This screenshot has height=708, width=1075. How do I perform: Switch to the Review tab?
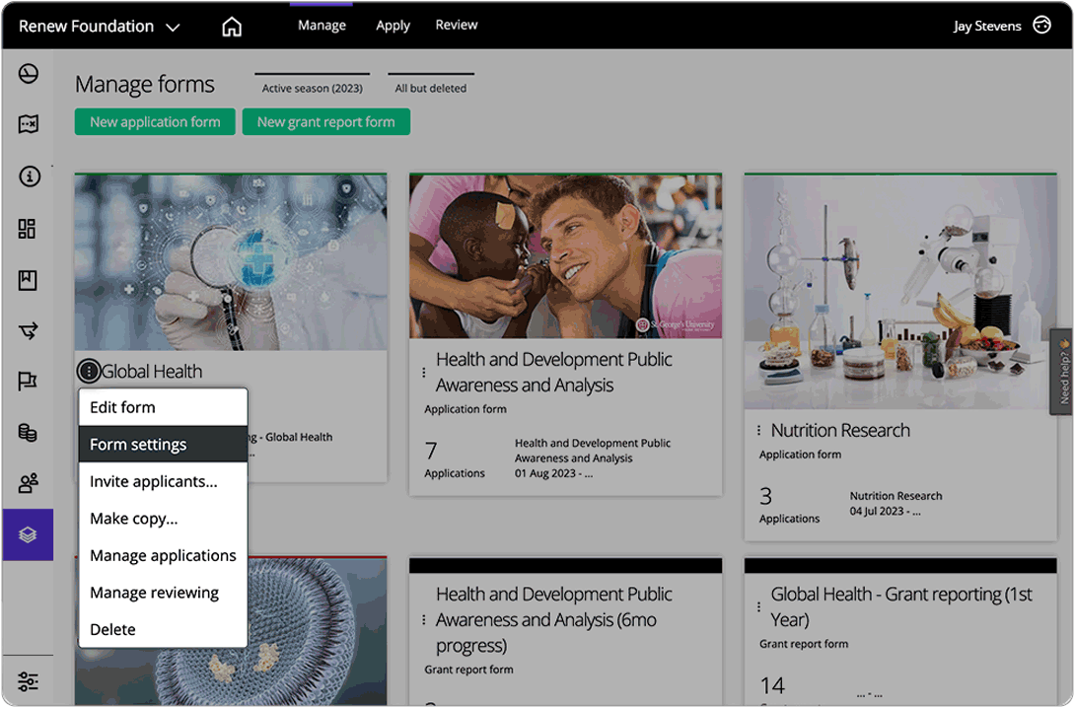[x=457, y=26]
